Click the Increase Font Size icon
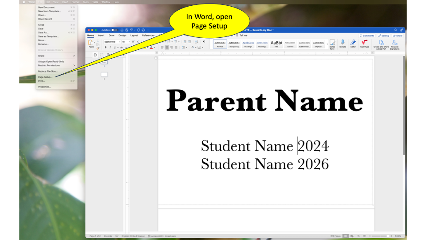 point(133,42)
